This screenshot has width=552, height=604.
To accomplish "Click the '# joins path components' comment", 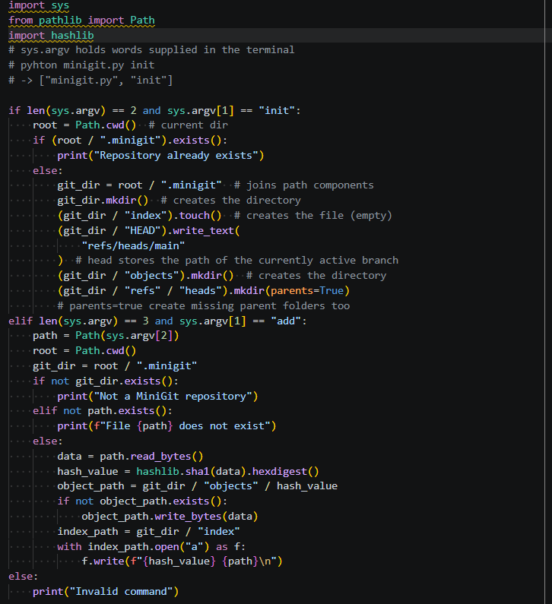I will tap(304, 185).
